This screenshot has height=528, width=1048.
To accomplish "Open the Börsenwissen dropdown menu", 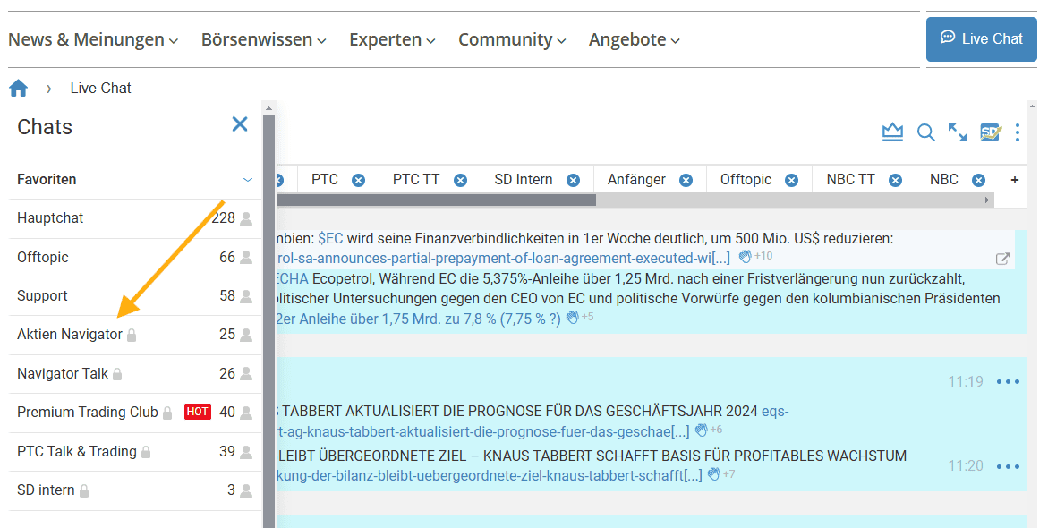I will (x=263, y=39).
